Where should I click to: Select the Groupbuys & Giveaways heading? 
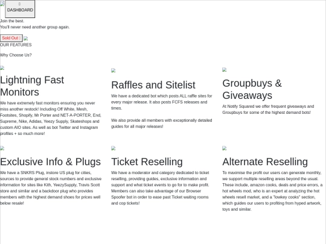tap(252, 89)
